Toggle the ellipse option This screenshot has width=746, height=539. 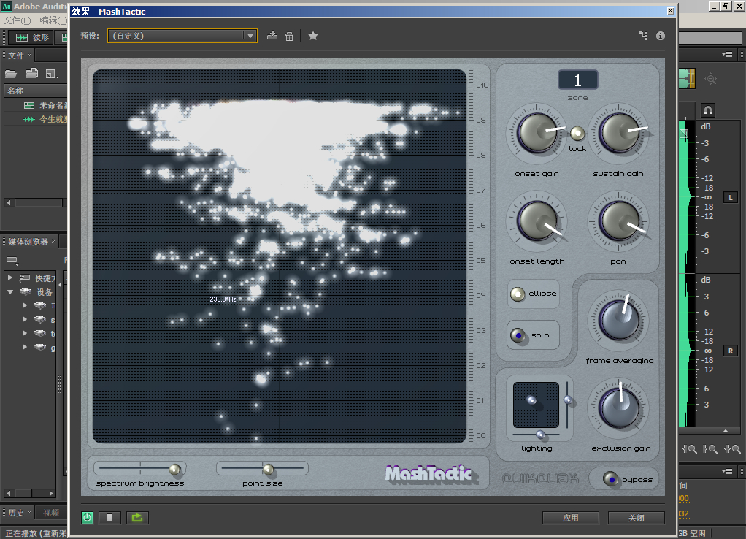pyautogui.click(x=518, y=294)
